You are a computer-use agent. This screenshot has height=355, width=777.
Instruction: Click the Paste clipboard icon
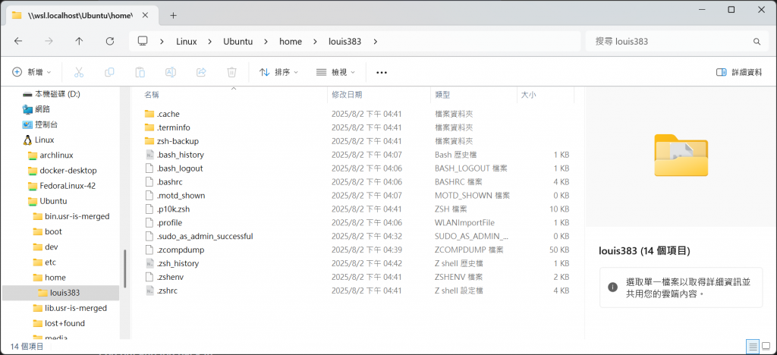click(140, 72)
